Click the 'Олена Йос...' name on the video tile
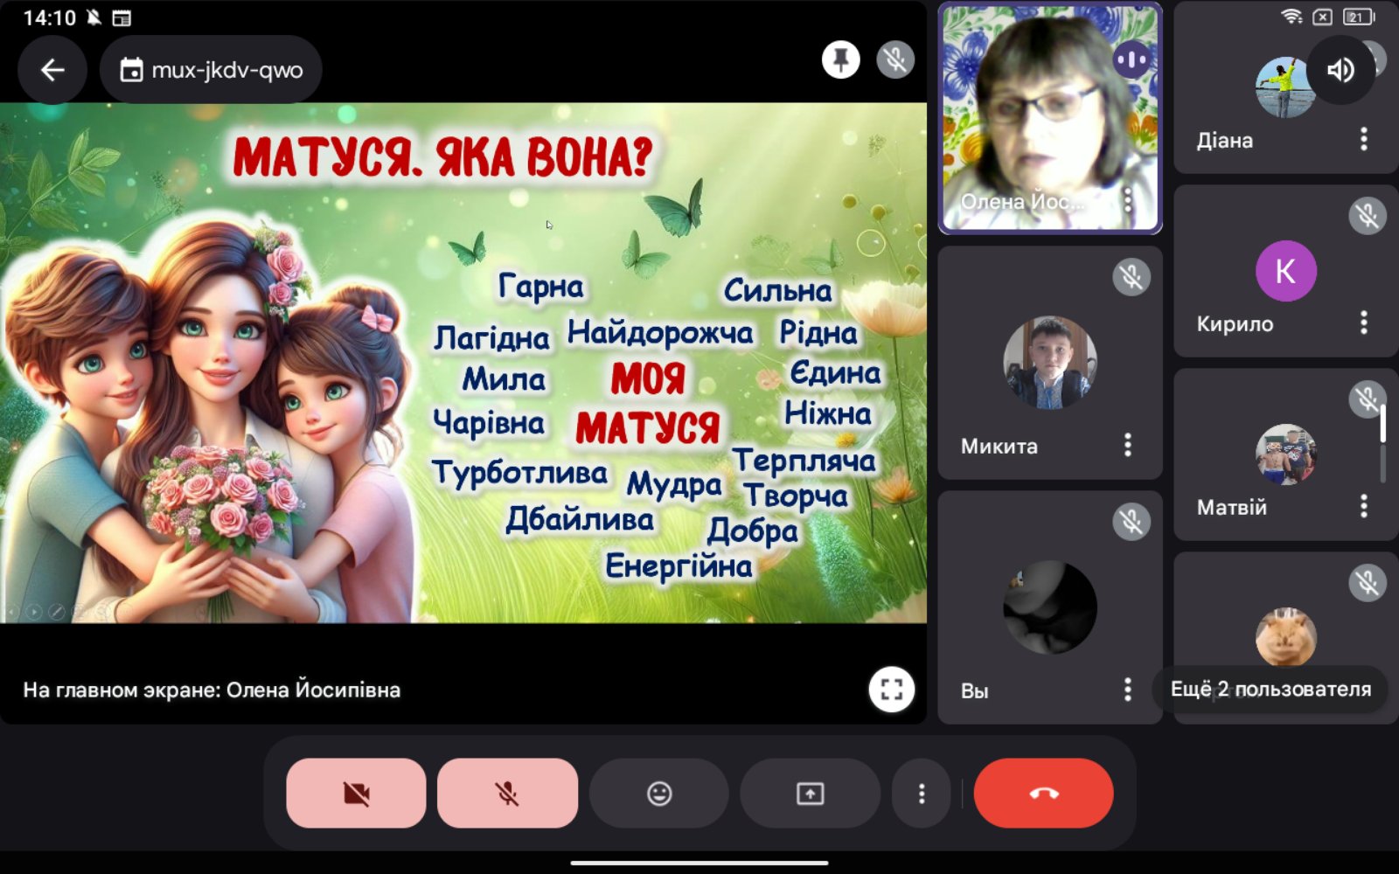This screenshot has height=874, width=1399. 1021,201
